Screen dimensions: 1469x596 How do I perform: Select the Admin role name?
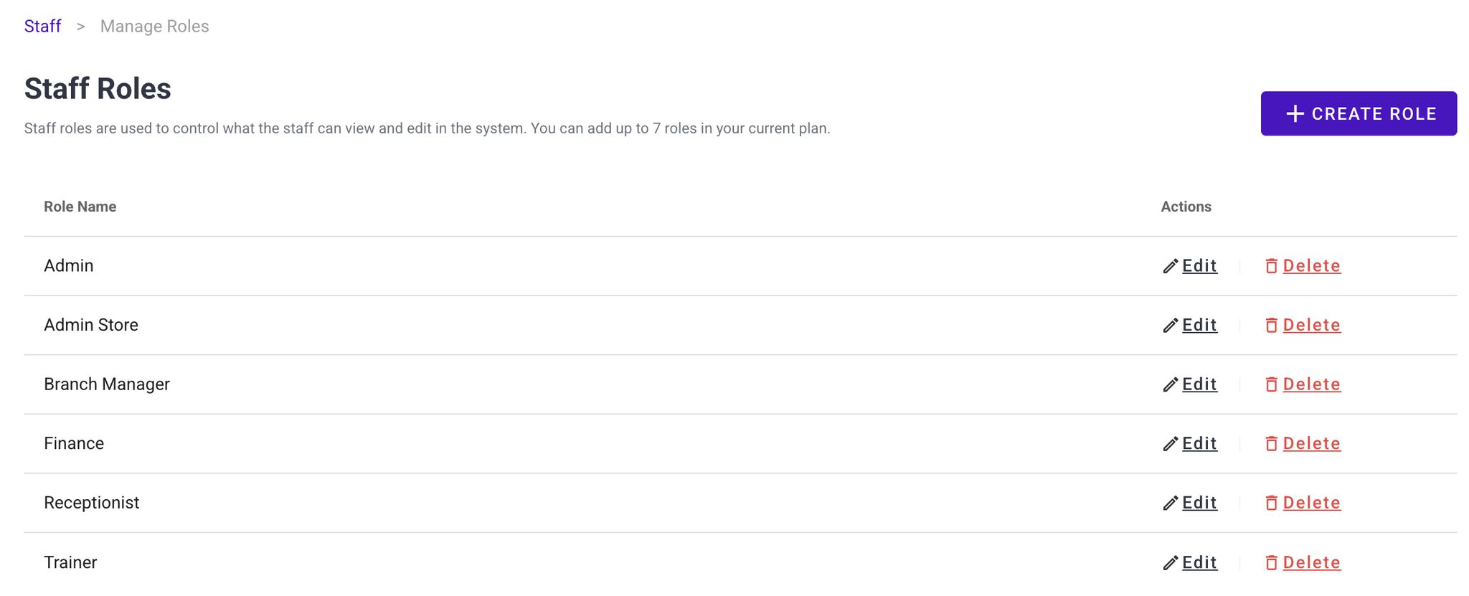click(x=69, y=266)
